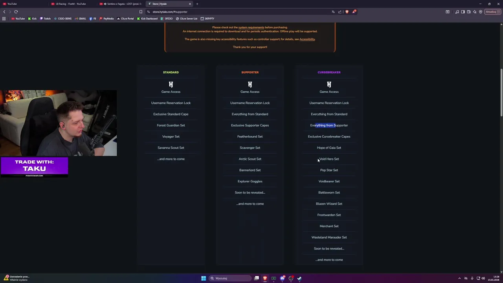Click Wasteland Marauder Set text

[329, 237]
